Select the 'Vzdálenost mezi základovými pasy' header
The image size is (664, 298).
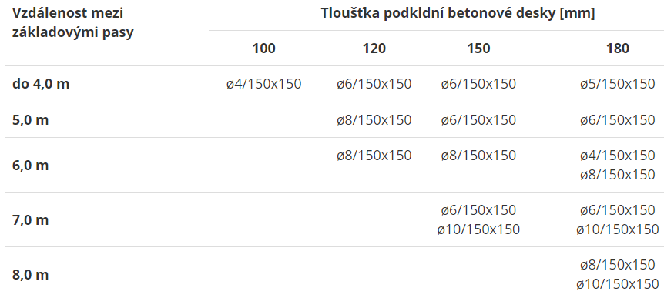click(x=73, y=23)
